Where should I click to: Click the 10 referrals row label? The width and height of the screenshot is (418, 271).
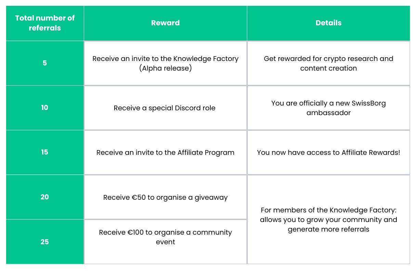pyautogui.click(x=45, y=108)
